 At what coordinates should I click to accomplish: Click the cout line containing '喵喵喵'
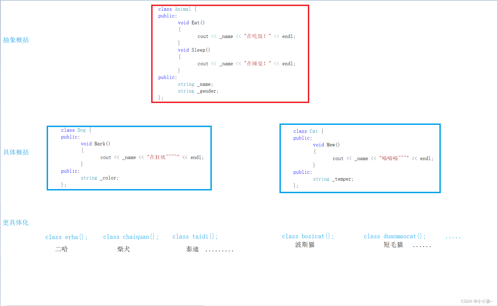tap(383, 158)
